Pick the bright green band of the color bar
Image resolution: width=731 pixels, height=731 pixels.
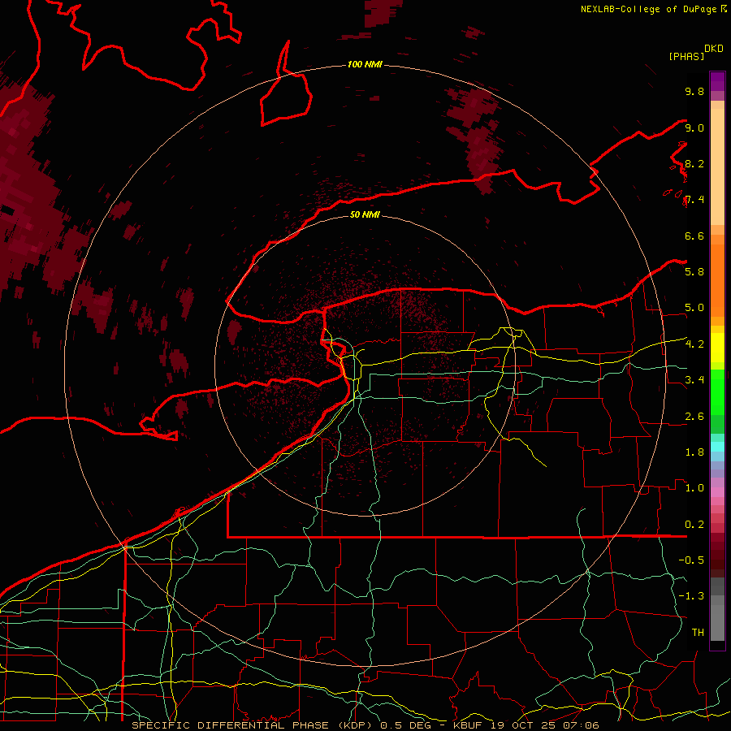717,391
